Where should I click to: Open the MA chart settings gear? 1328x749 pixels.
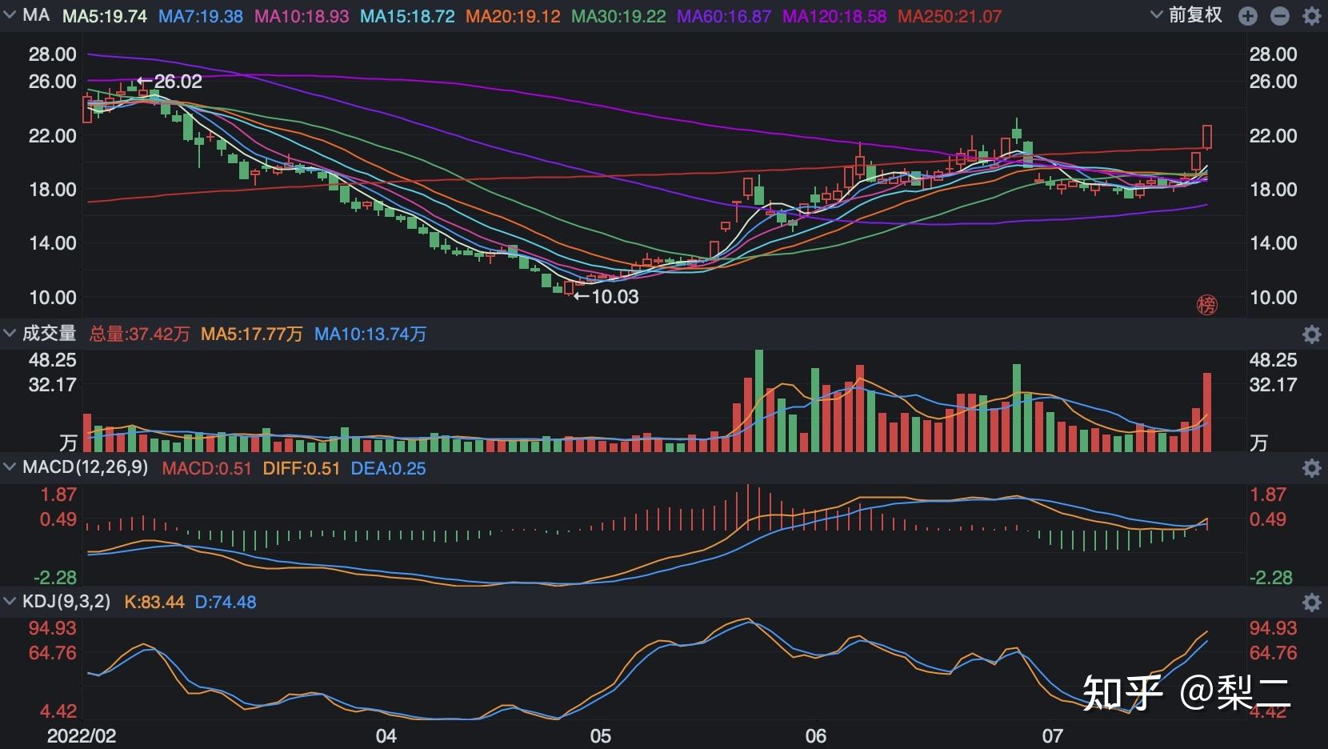pos(1312,16)
